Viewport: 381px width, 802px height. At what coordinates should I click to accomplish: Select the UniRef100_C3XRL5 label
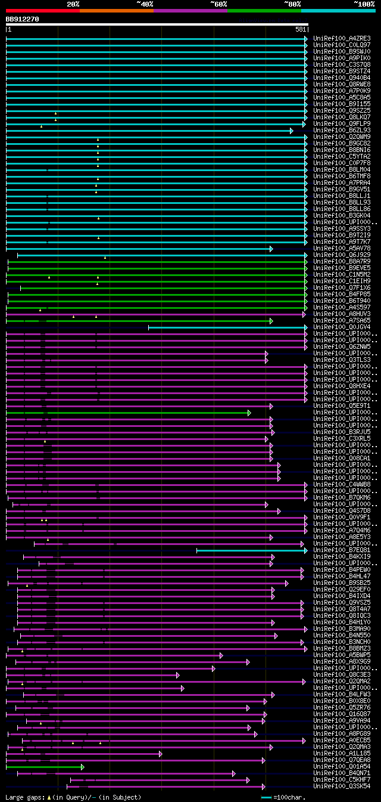(x=342, y=438)
